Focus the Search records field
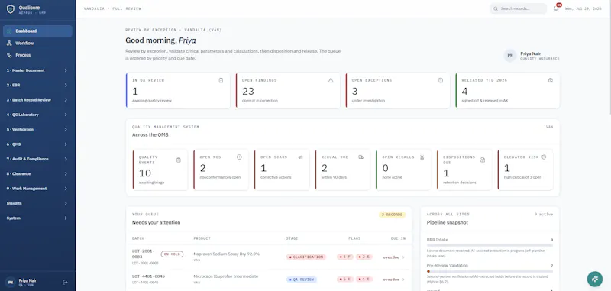The width and height of the screenshot is (611, 291). coord(519,8)
